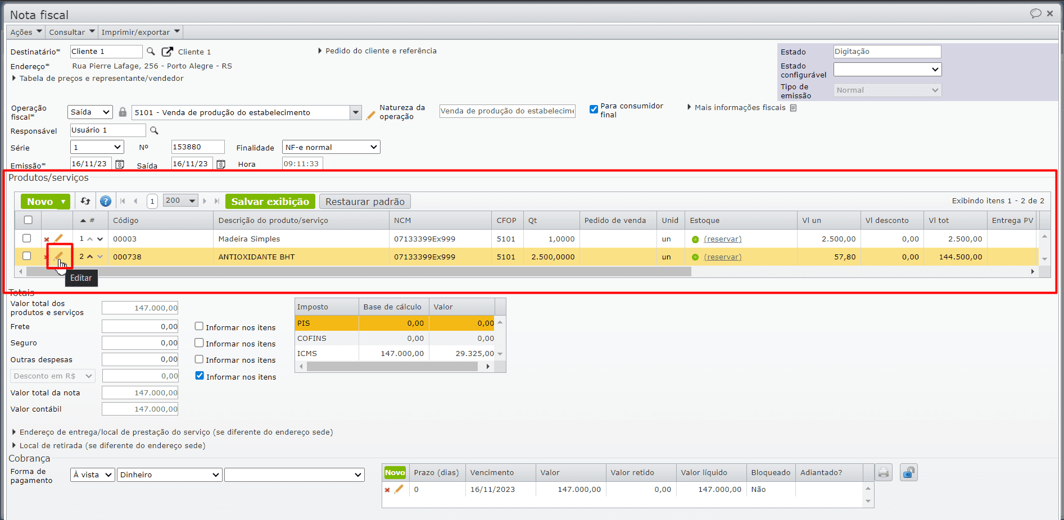Delete the payment installment row in Cobrança

pos(387,490)
